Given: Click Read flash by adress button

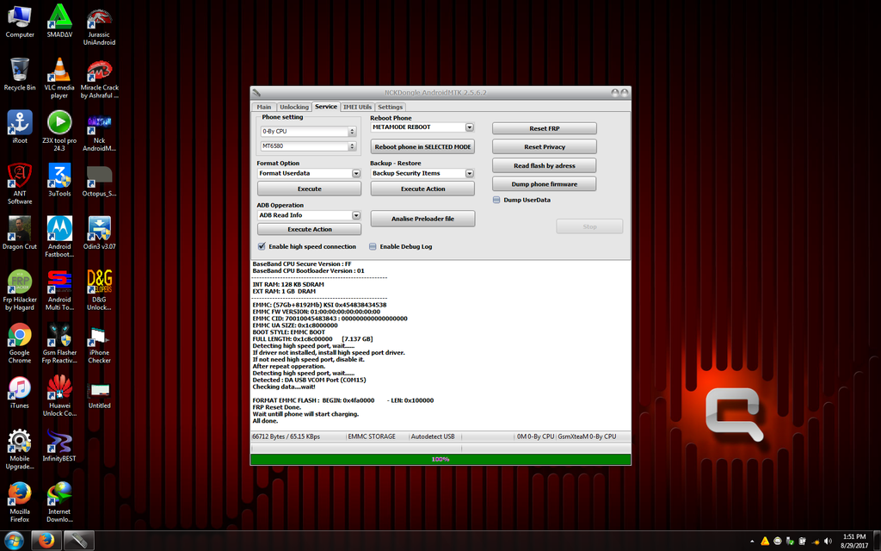Looking at the screenshot, I should point(545,166).
